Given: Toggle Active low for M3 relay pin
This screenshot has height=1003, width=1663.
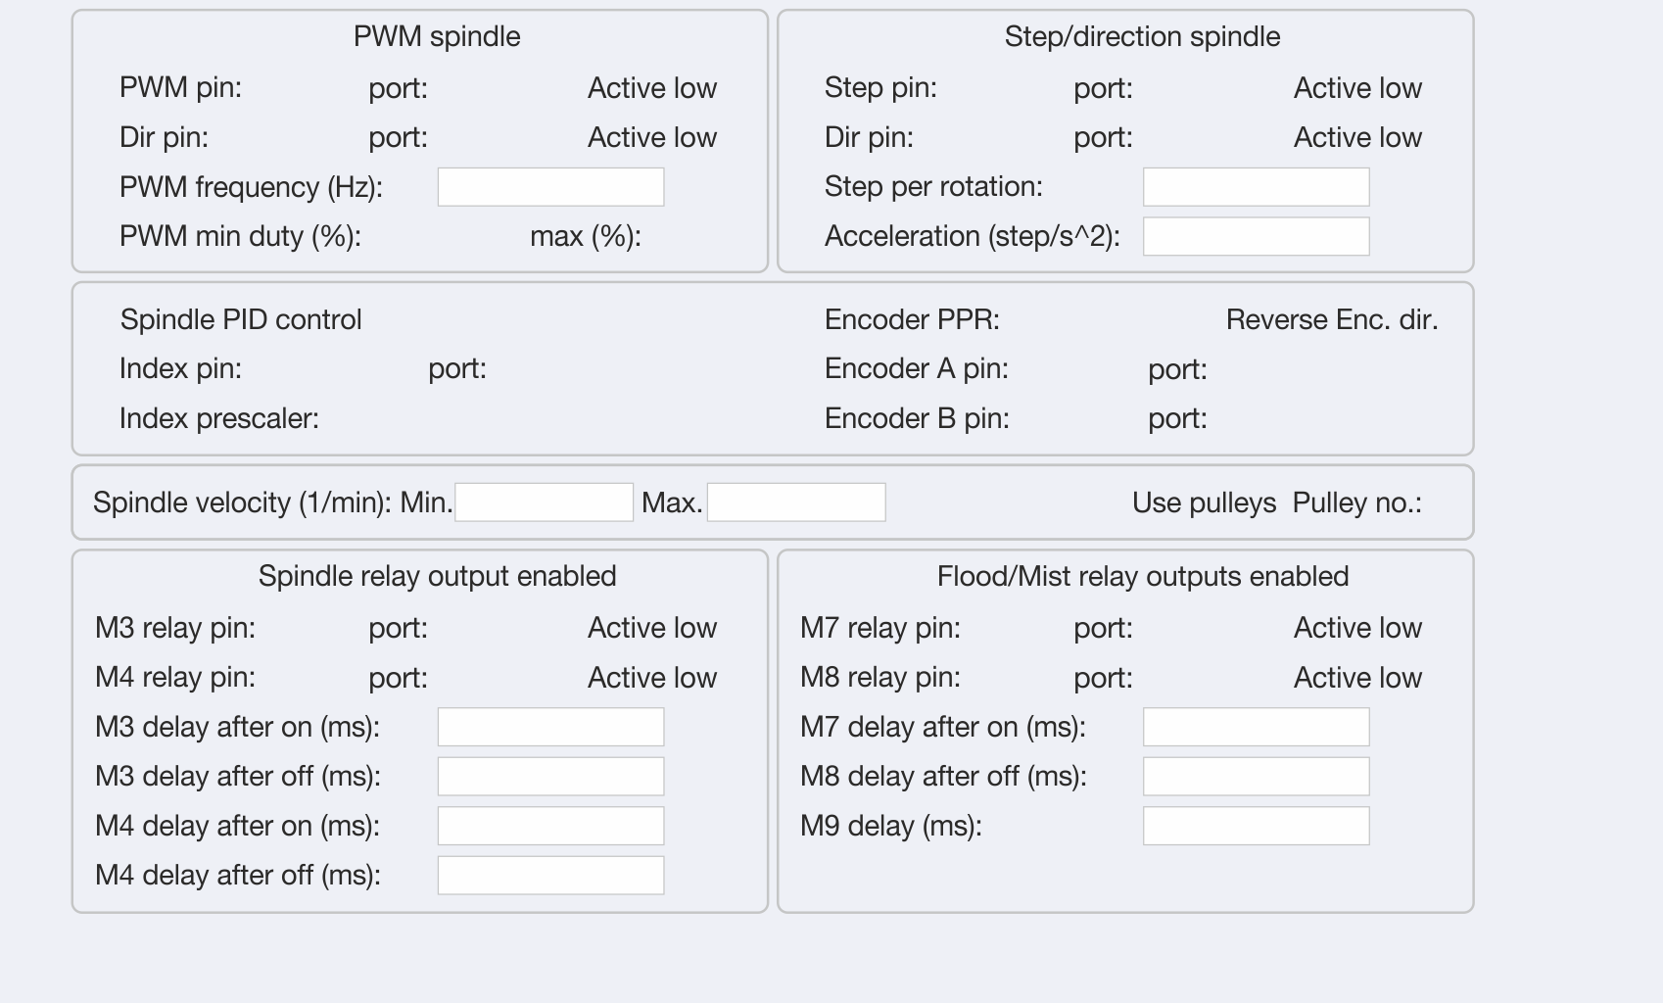Looking at the screenshot, I should click(651, 628).
